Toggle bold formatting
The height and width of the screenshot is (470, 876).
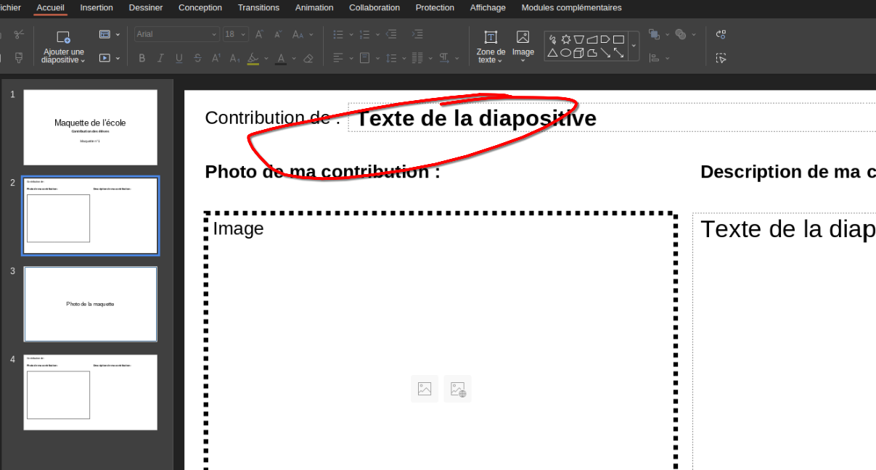coord(142,58)
